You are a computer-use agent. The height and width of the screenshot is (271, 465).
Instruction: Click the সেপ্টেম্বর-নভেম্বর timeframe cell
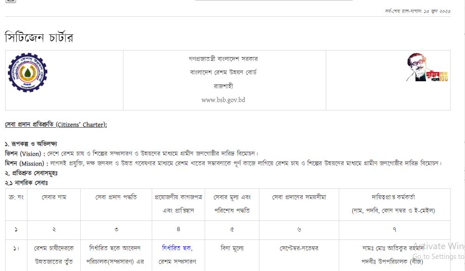pyautogui.click(x=299, y=248)
